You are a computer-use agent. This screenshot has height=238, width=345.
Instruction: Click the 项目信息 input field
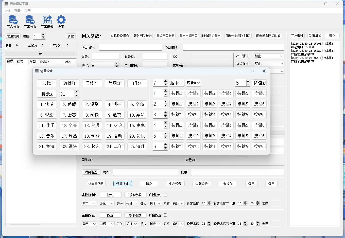(233, 47)
